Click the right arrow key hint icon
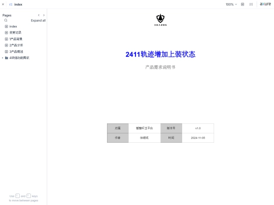274x205 pixels. pos(28,196)
